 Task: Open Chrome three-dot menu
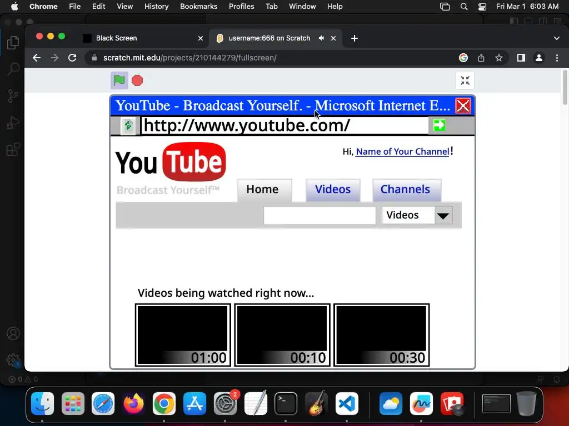pyautogui.click(x=557, y=58)
